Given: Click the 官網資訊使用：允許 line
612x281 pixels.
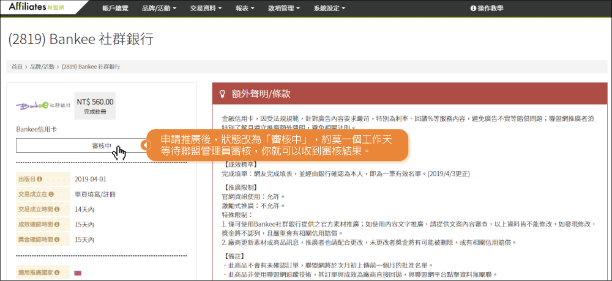Looking at the screenshot, I should pos(253,196).
